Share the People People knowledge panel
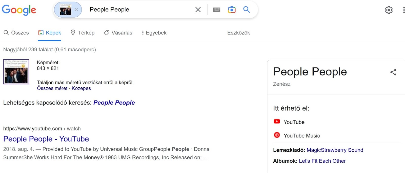Screen dimensions: 405x173 (393, 72)
